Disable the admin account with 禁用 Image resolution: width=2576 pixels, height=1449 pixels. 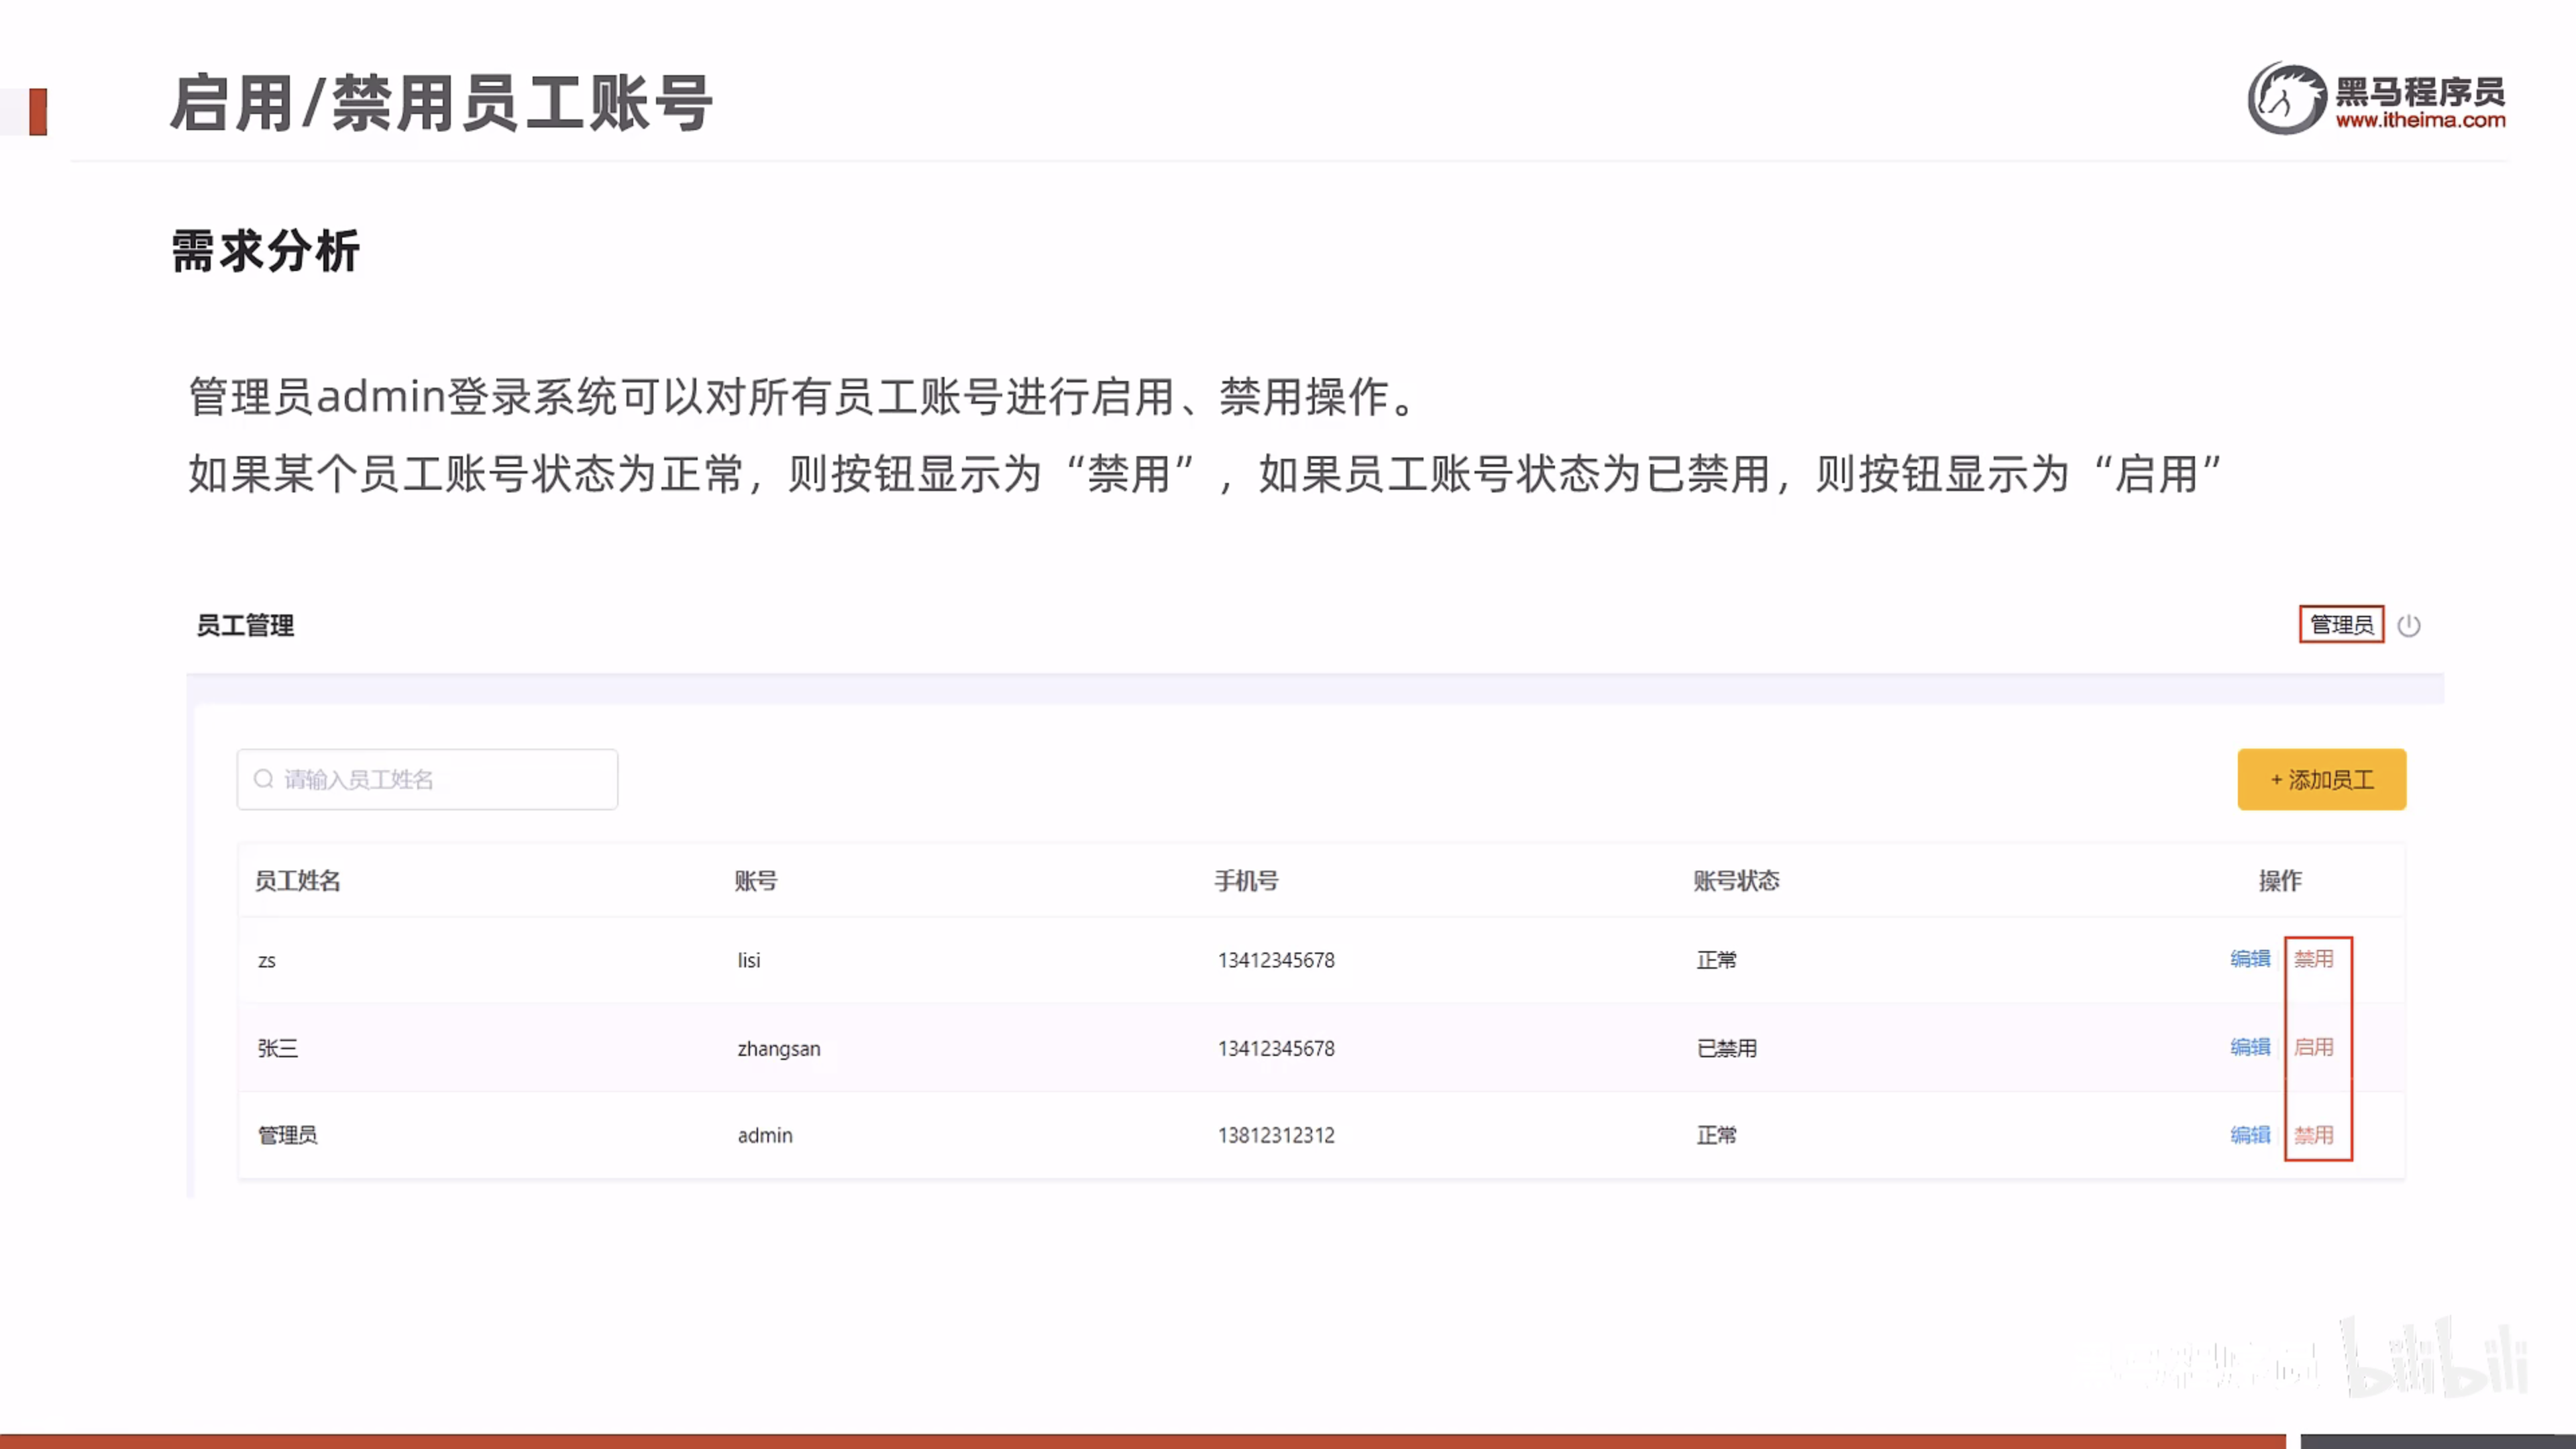(x=2313, y=1135)
